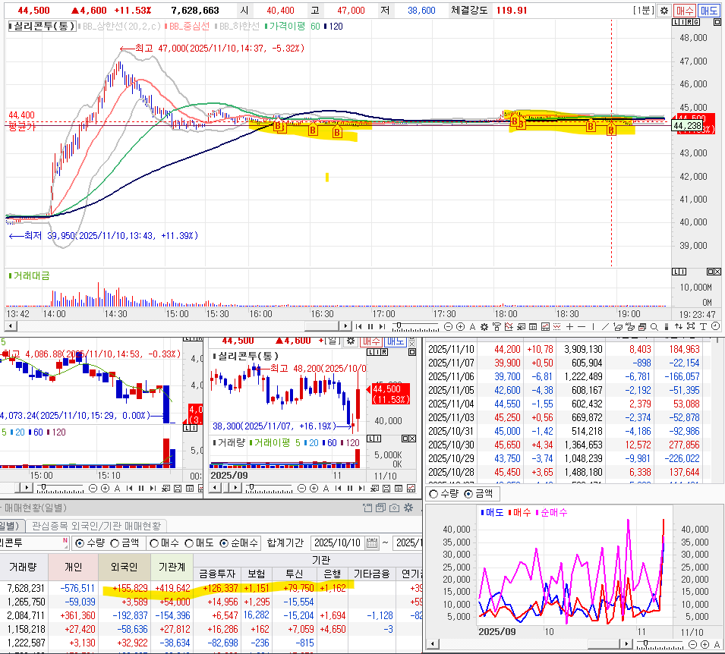Click the up-down arrows swap icon
The width and height of the screenshot is (725, 654).
(x=679, y=327)
